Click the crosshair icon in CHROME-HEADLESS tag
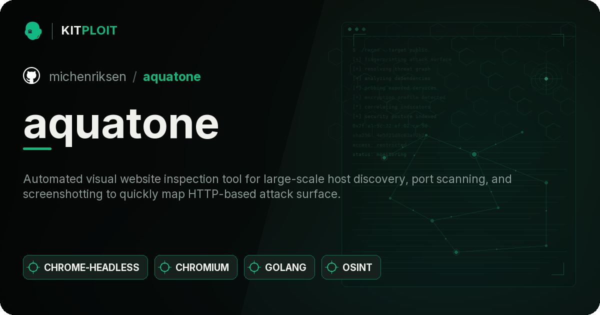The image size is (600, 315). click(33, 267)
